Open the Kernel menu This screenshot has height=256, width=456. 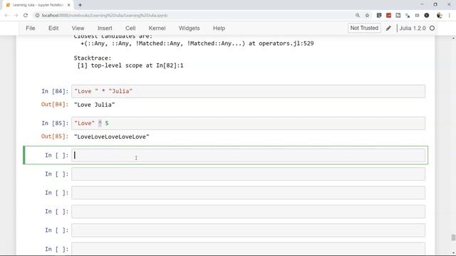pos(157,28)
